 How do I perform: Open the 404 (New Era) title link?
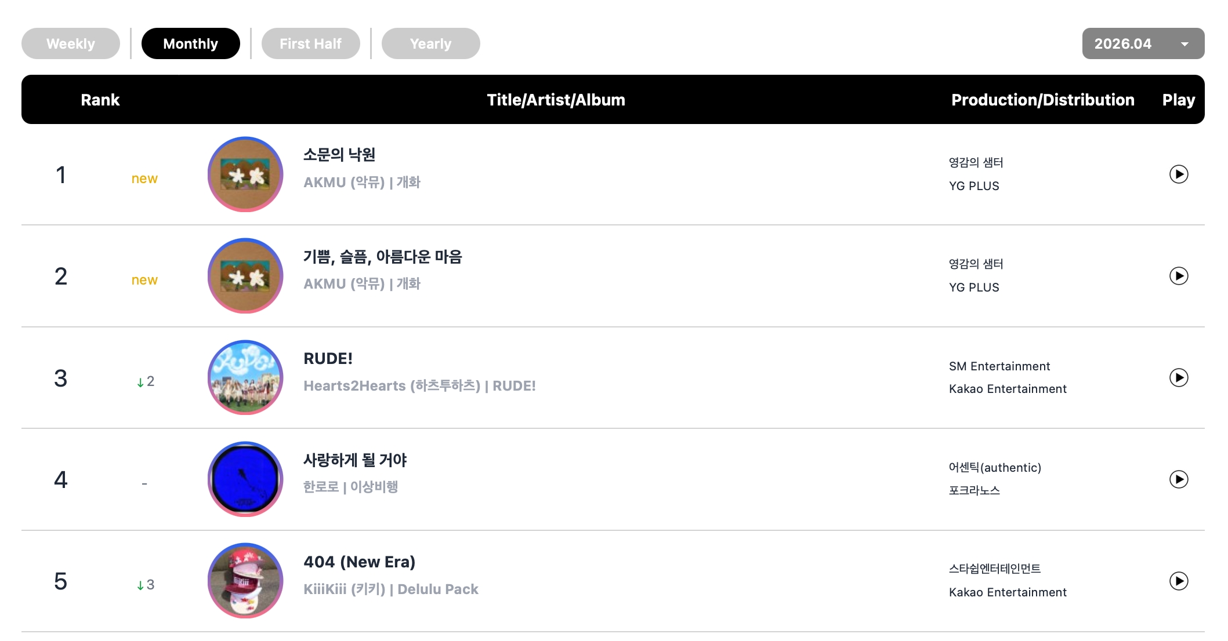[359, 562]
